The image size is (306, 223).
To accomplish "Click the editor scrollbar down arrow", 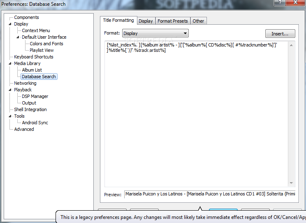I will 291,183.
